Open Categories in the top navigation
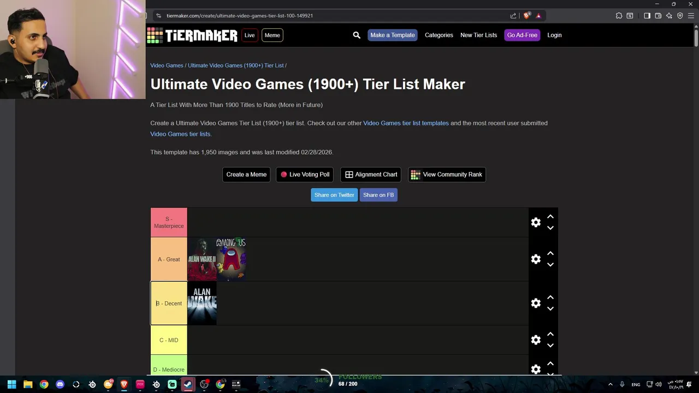This screenshot has width=699, height=393. pyautogui.click(x=439, y=35)
